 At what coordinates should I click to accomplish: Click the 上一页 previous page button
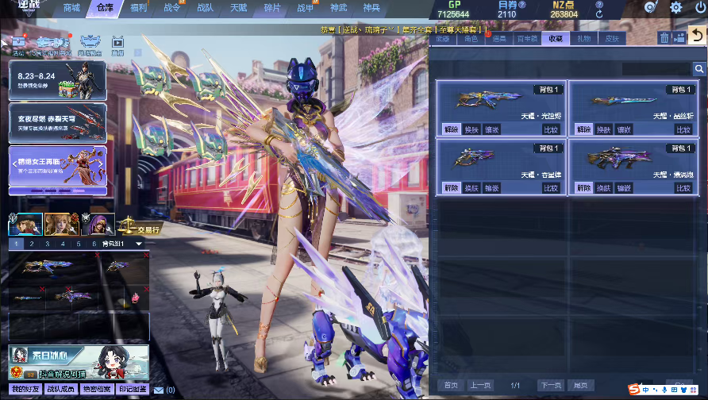[x=480, y=385]
